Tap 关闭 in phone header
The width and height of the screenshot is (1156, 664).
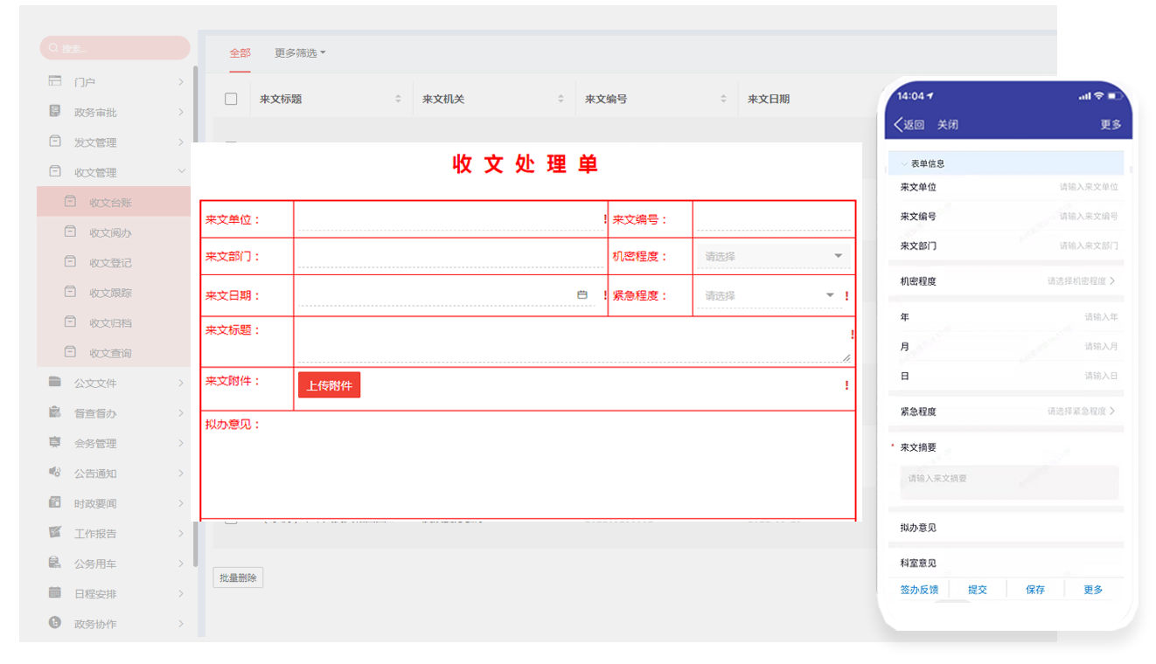pos(948,125)
